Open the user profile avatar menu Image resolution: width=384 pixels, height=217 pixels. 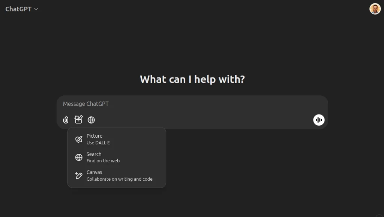click(375, 9)
